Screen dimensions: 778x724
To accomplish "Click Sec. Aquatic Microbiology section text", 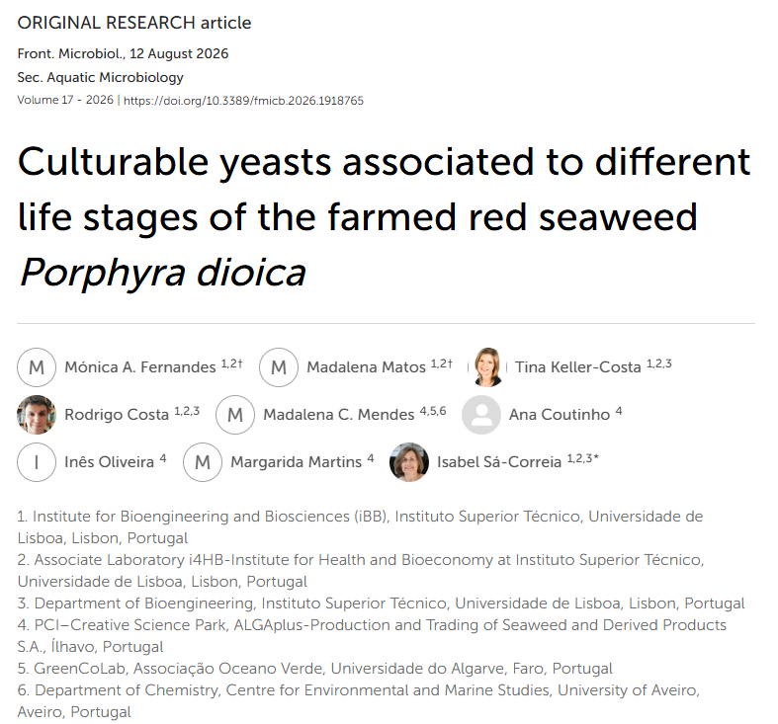I will 100,77.
